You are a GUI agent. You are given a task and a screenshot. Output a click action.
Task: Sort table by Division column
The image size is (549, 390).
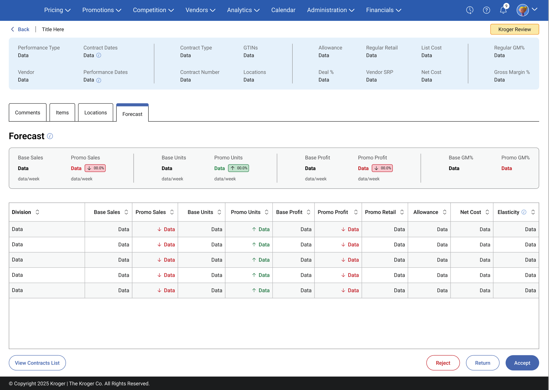click(x=37, y=212)
